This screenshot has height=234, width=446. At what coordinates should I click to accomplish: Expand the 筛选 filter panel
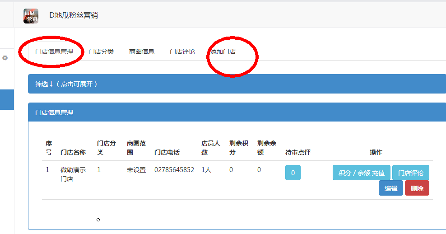click(x=66, y=84)
